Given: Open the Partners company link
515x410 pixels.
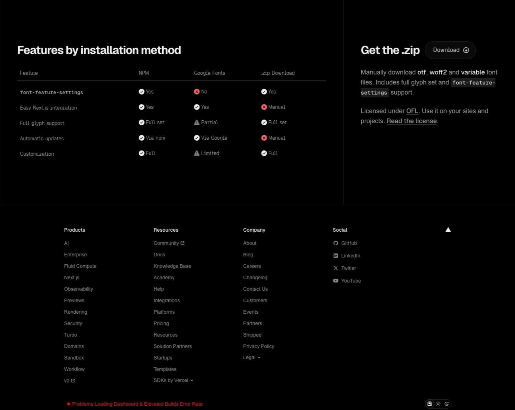Looking at the screenshot, I should pos(252,323).
